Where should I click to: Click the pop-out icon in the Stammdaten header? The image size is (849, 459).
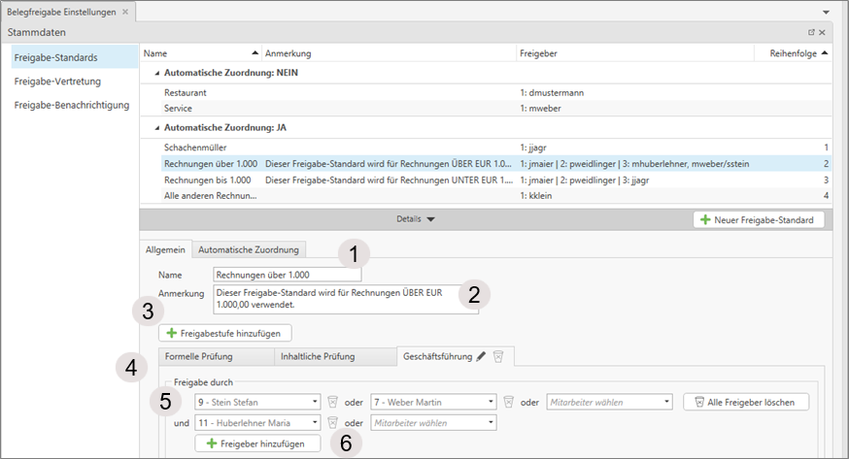pos(811,32)
